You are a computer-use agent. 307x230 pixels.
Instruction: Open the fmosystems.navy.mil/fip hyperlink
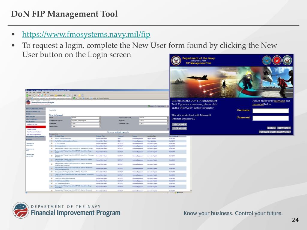[x=86, y=34]
